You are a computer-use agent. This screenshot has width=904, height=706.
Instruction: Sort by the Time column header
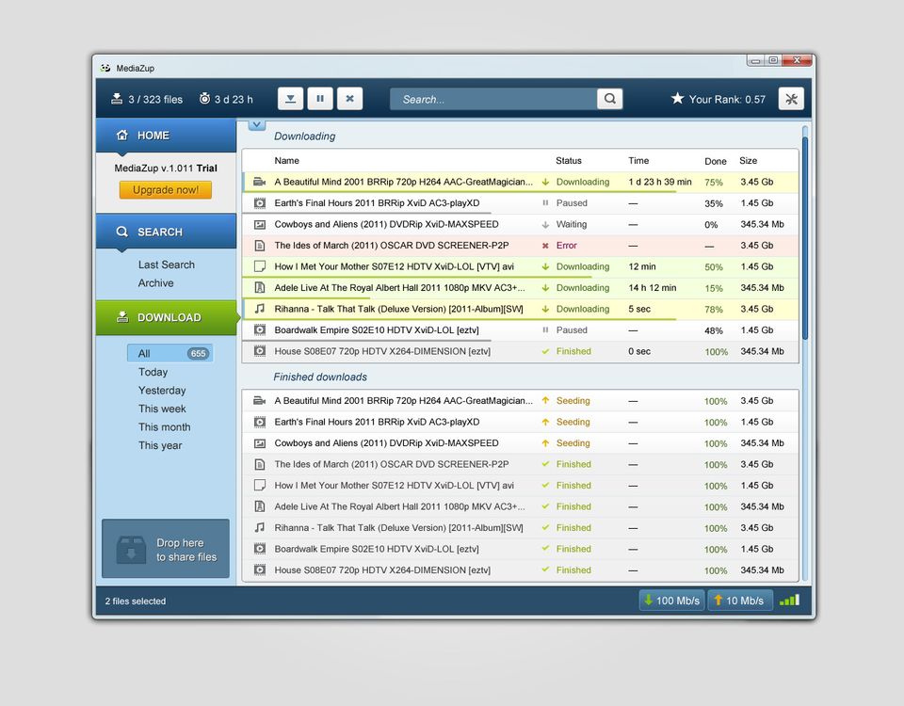click(x=638, y=161)
